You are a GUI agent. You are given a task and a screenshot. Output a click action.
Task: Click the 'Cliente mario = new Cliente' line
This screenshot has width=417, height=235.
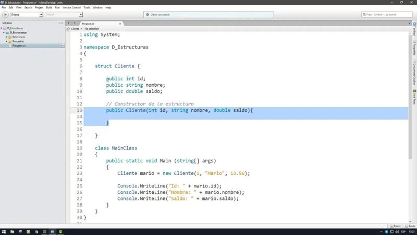[183, 173]
